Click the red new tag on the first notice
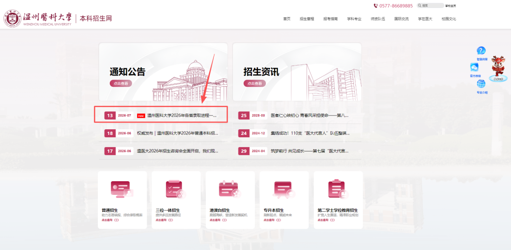This screenshot has width=511, height=250. (141, 116)
